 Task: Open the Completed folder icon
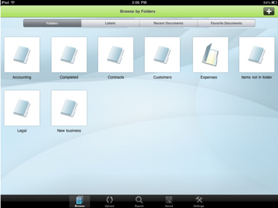point(69,55)
